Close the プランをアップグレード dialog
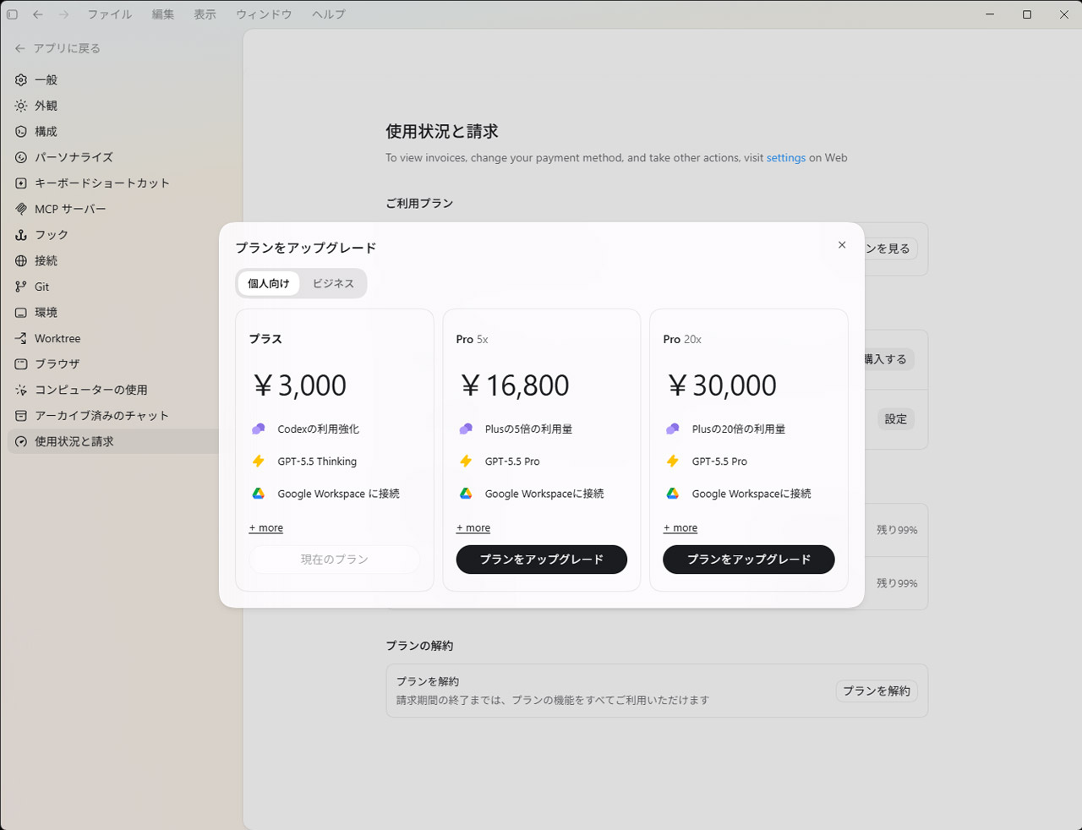The height and width of the screenshot is (830, 1082). click(842, 245)
